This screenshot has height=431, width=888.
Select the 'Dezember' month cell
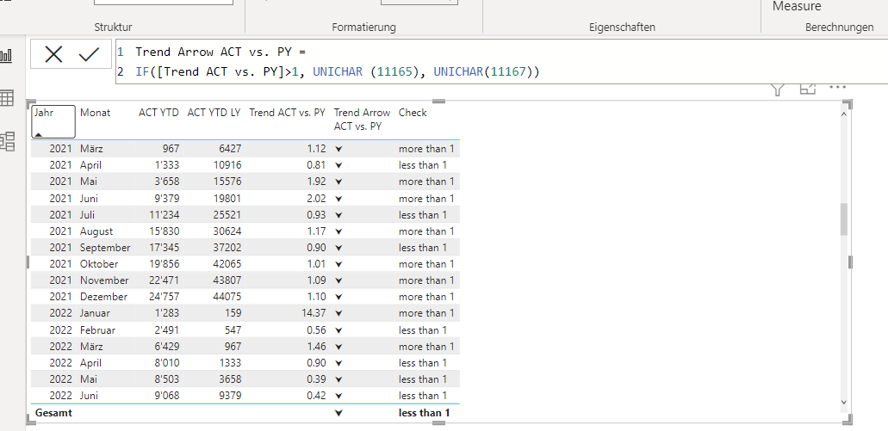tap(103, 297)
